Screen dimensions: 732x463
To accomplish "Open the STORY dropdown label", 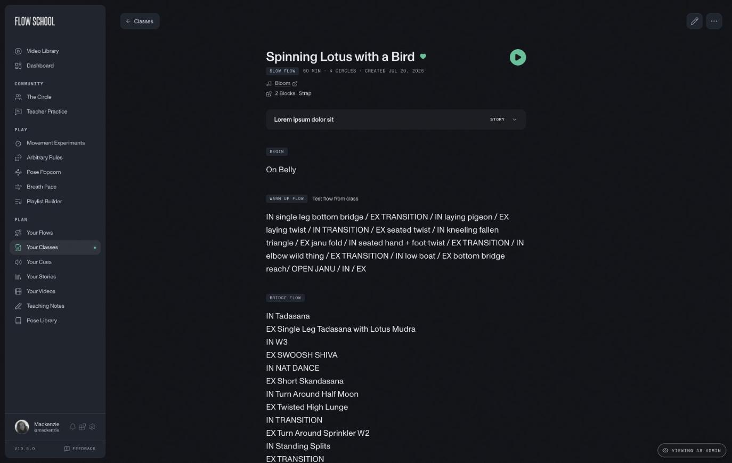I will 498,119.
